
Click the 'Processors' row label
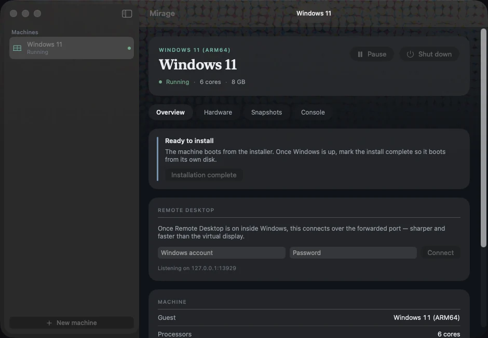click(x=174, y=334)
